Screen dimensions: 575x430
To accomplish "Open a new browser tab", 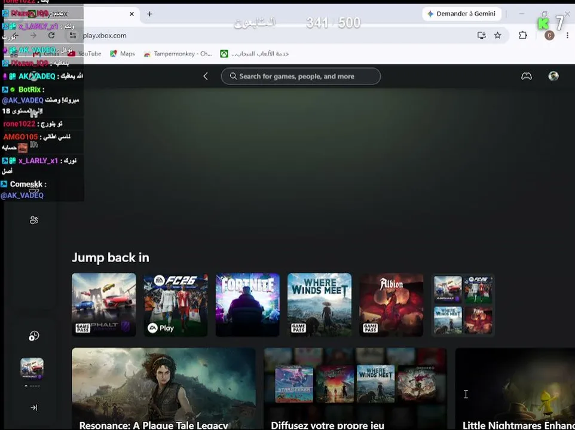I will 149,14.
